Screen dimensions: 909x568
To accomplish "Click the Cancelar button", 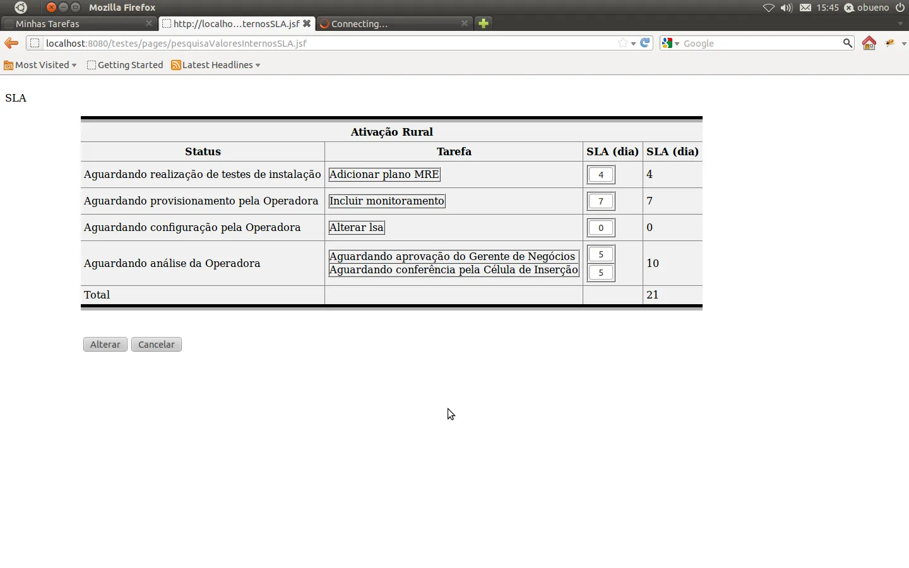I will (157, 345).
